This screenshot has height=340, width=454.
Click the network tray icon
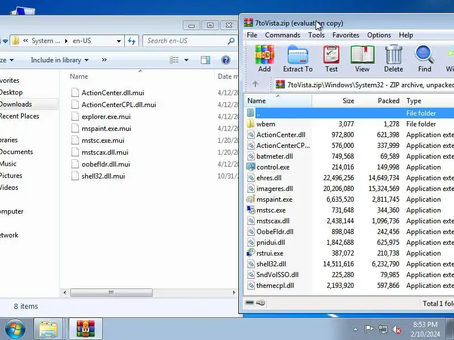[x=382, y=329]
